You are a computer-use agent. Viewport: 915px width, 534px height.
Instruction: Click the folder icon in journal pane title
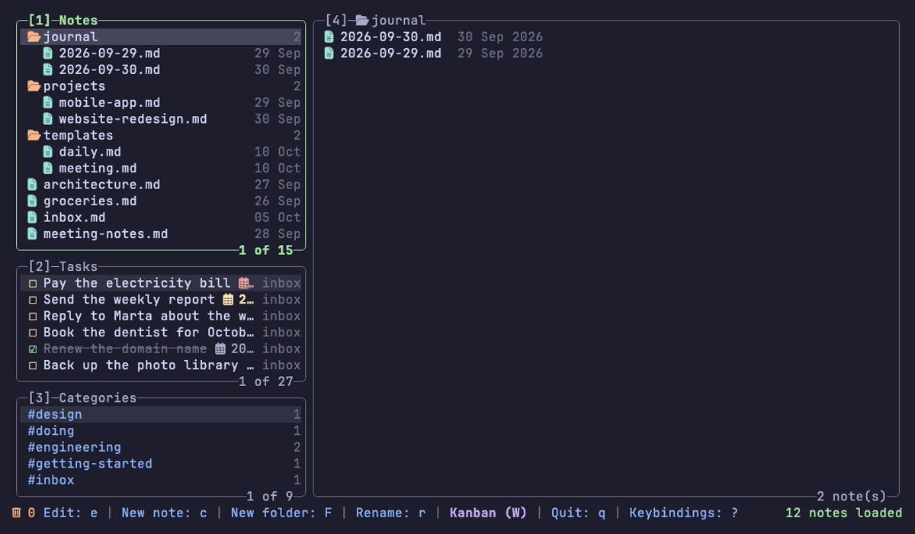tap(362, 21)
